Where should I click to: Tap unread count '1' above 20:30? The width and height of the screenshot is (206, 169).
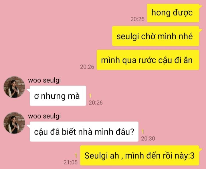coord(142,132)
